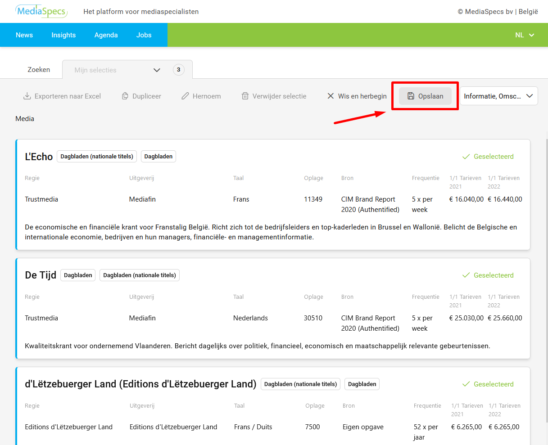Open the NL language dropdown
The height and width of the screenshot is (445, 548).
click(525, 35)
